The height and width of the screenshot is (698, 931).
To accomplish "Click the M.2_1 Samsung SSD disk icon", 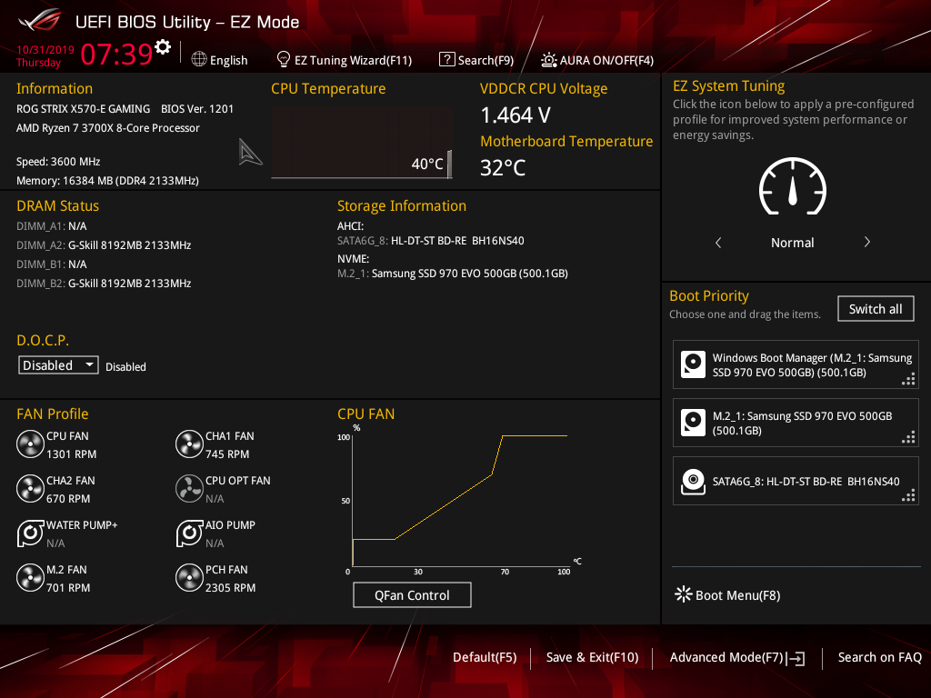I will (693, 423).
